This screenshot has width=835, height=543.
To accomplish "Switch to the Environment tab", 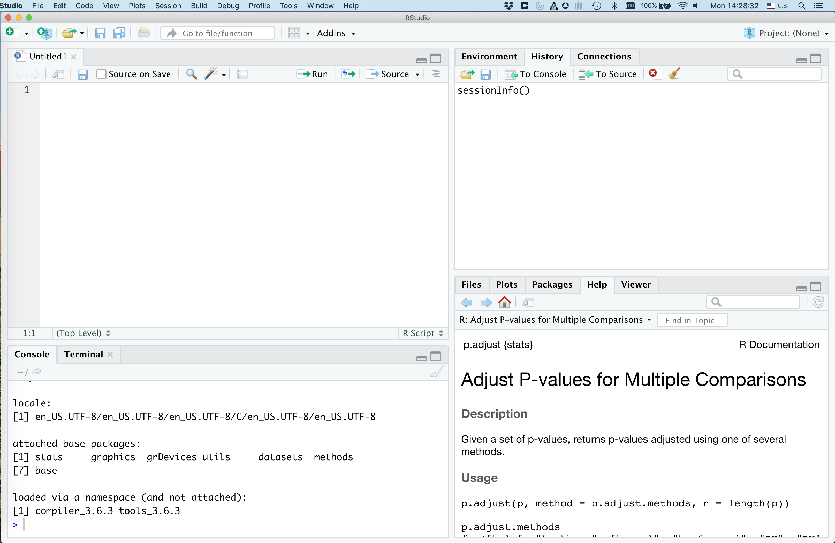I will [x=489, y=57].
